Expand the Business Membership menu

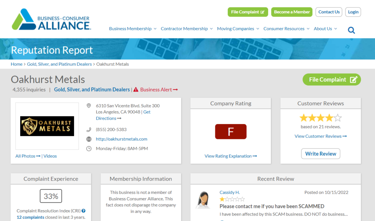pos(133,28)
